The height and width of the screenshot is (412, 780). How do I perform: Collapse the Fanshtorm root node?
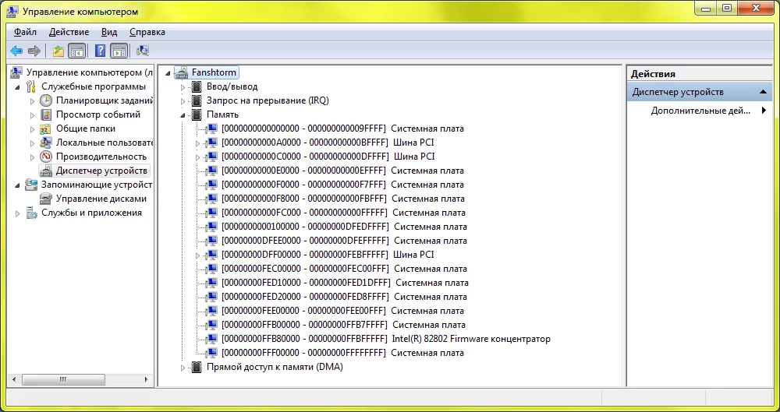point(168,73)
